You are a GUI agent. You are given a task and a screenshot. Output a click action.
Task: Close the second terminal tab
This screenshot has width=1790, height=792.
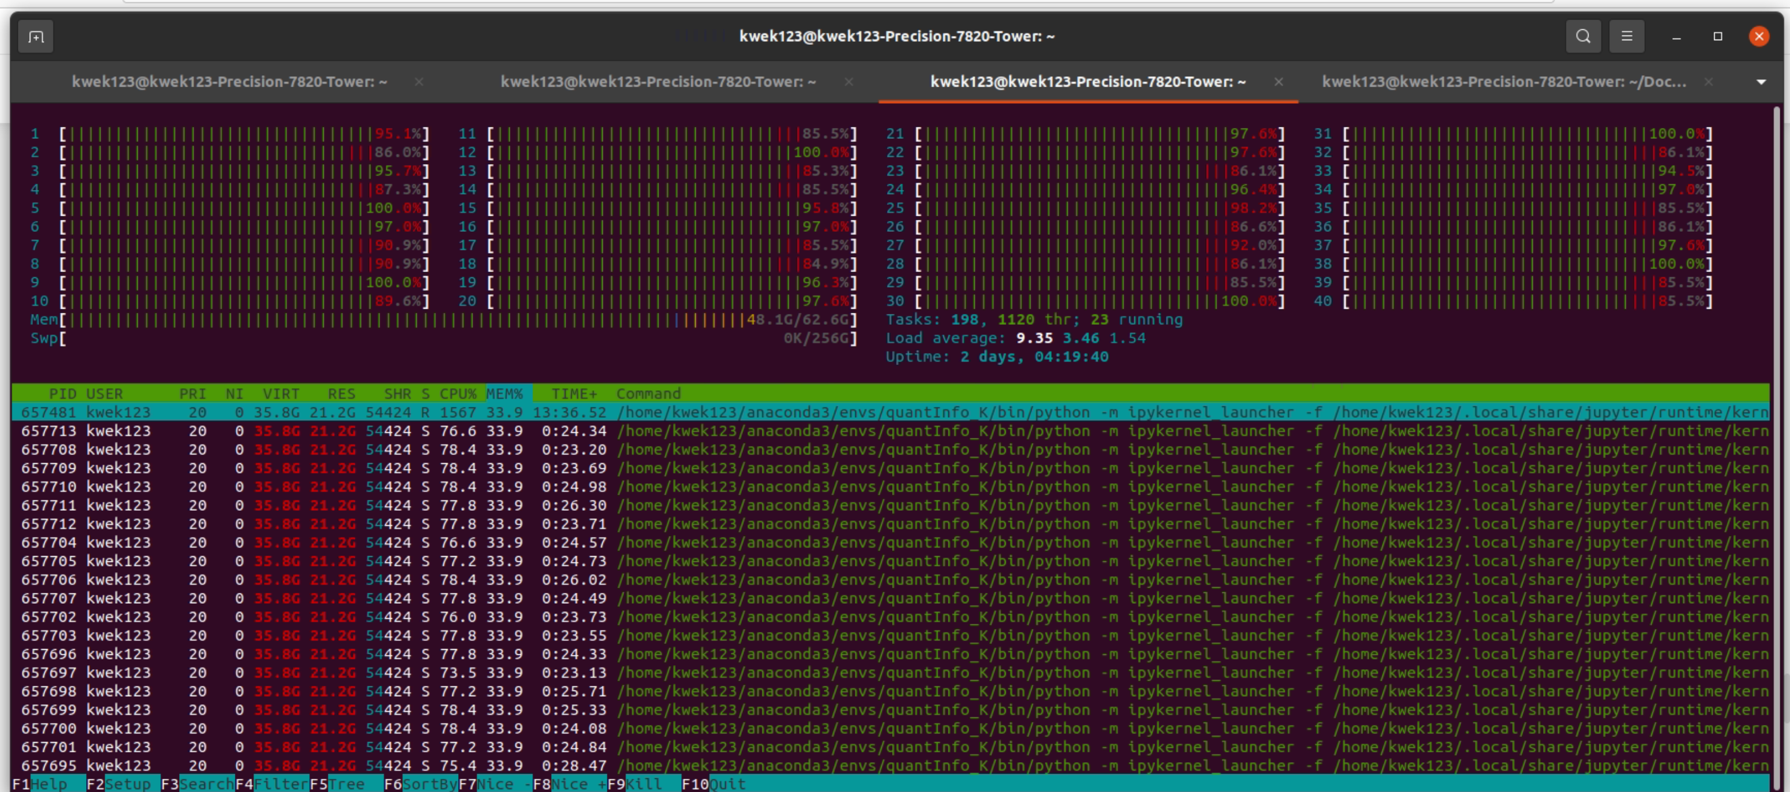coord(848,82)
